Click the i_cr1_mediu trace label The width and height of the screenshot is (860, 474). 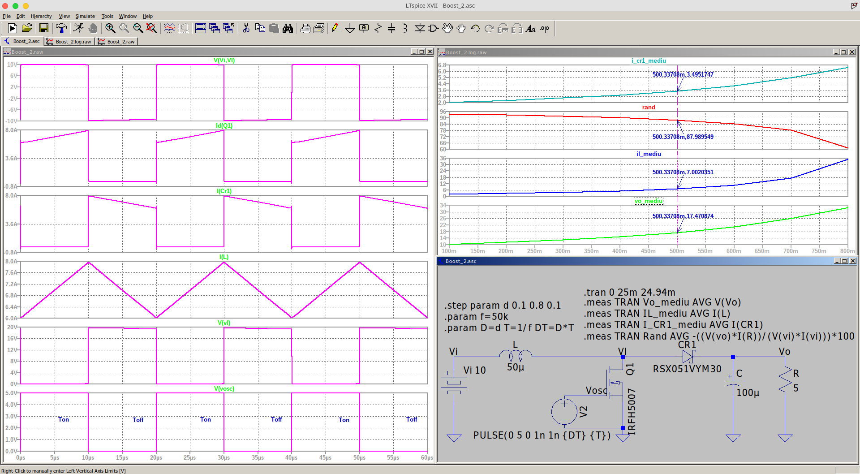(649, 60)
